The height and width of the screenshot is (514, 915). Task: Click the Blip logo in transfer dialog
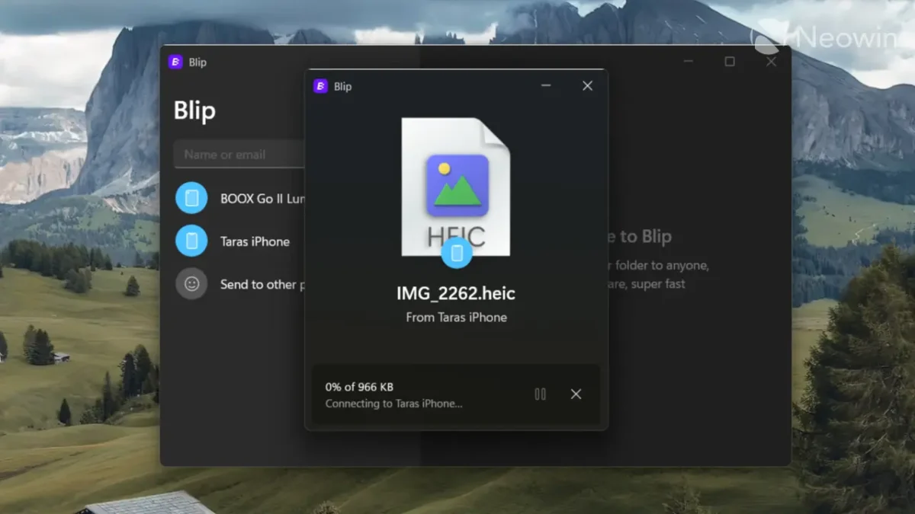(x=320, y=86)
